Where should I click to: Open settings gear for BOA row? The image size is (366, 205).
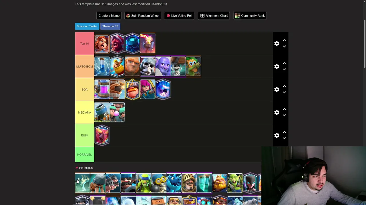pyautogui.click(x=277, y=89)
